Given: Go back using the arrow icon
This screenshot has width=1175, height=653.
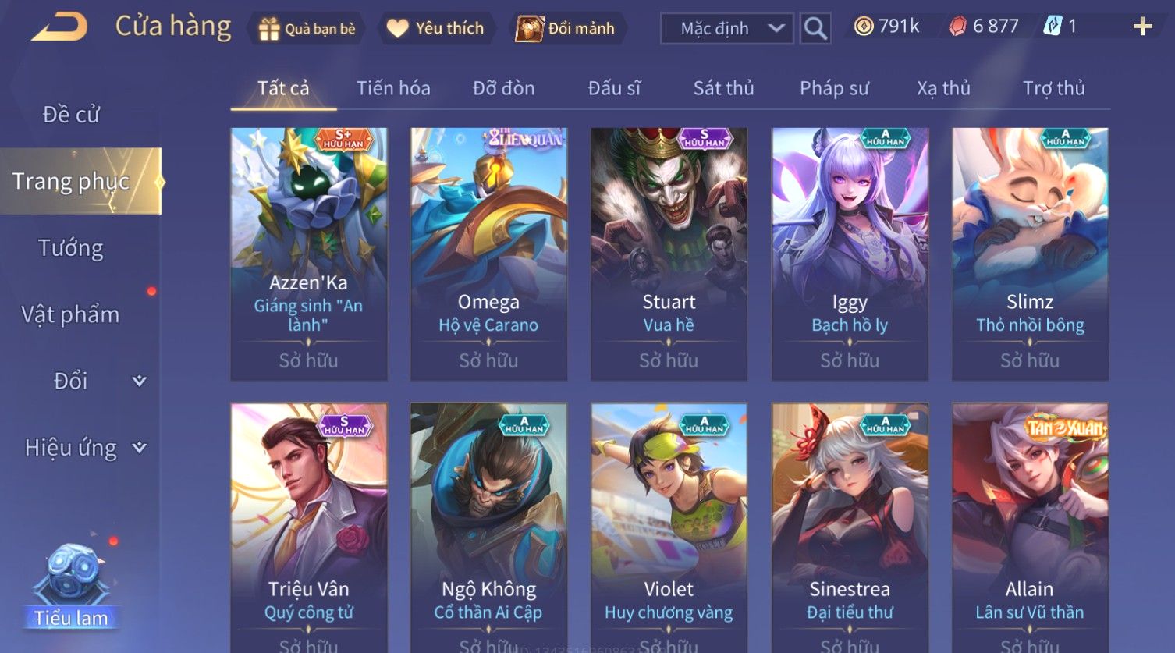Looking at the screenshot, I should (59, 27).
